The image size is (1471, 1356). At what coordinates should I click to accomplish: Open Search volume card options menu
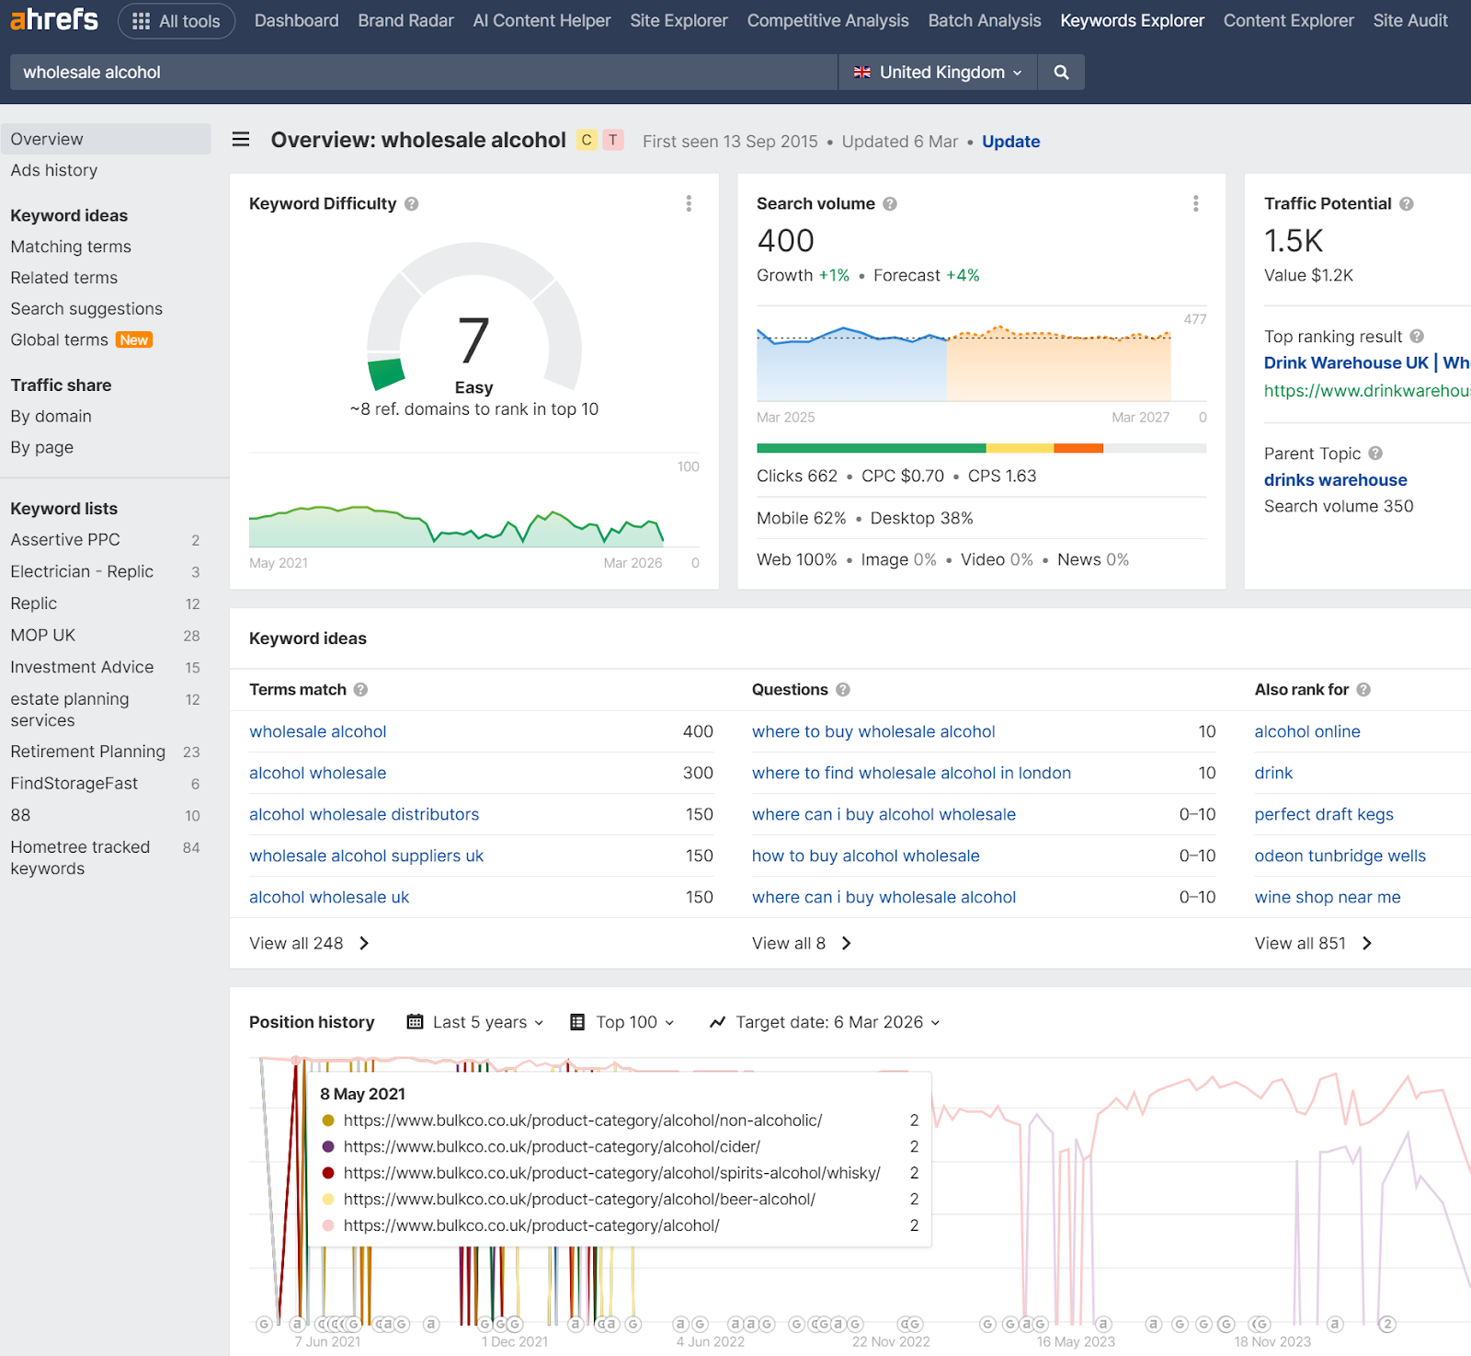point(1195,203)
